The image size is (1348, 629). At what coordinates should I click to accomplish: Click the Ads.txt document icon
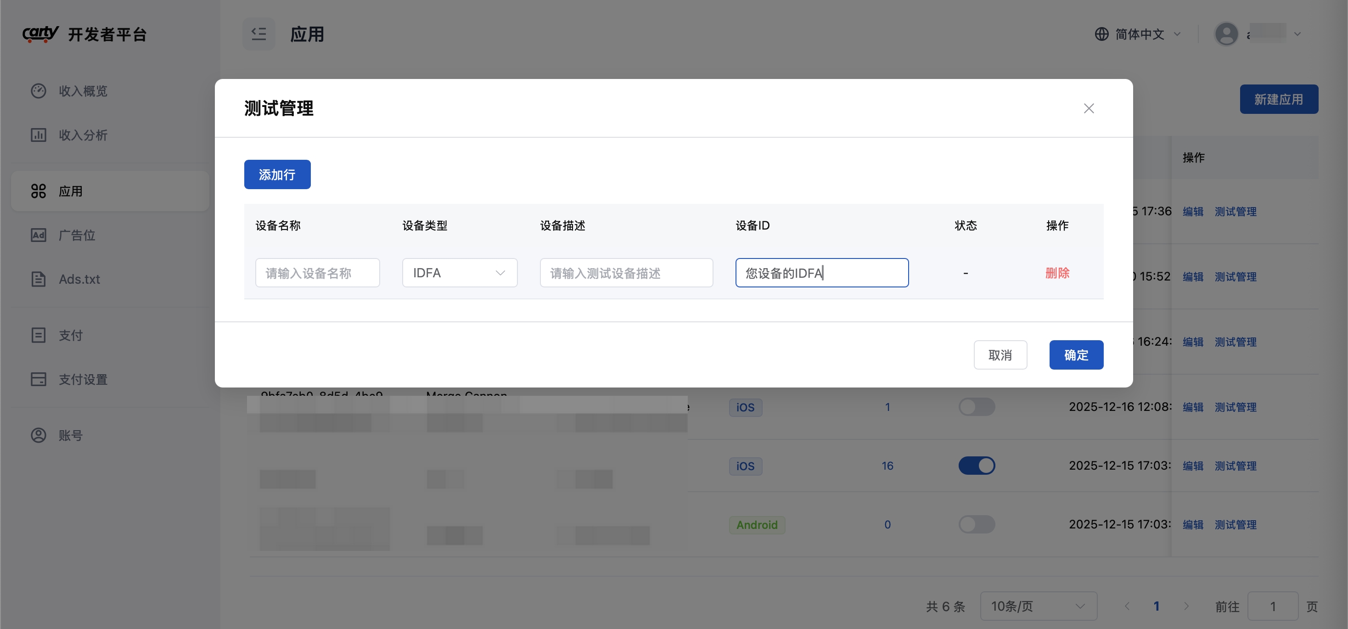pyautogui.click(x=38, y=279)
